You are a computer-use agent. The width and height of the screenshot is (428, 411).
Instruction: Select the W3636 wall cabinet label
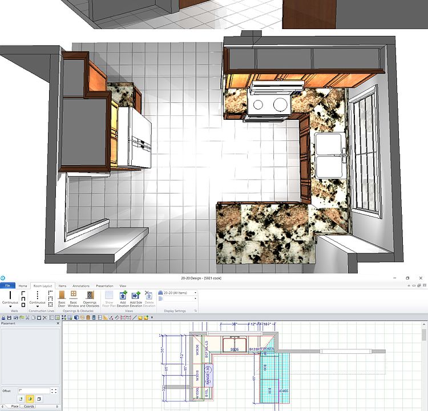197,350
